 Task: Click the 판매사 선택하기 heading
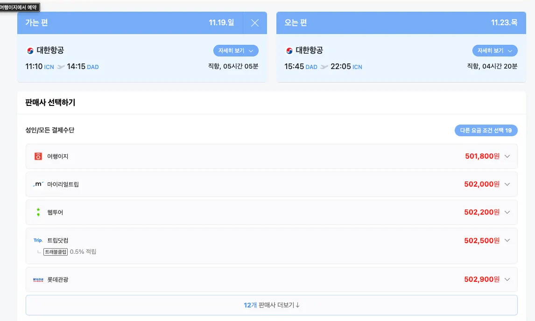click(x=50, y=102)
